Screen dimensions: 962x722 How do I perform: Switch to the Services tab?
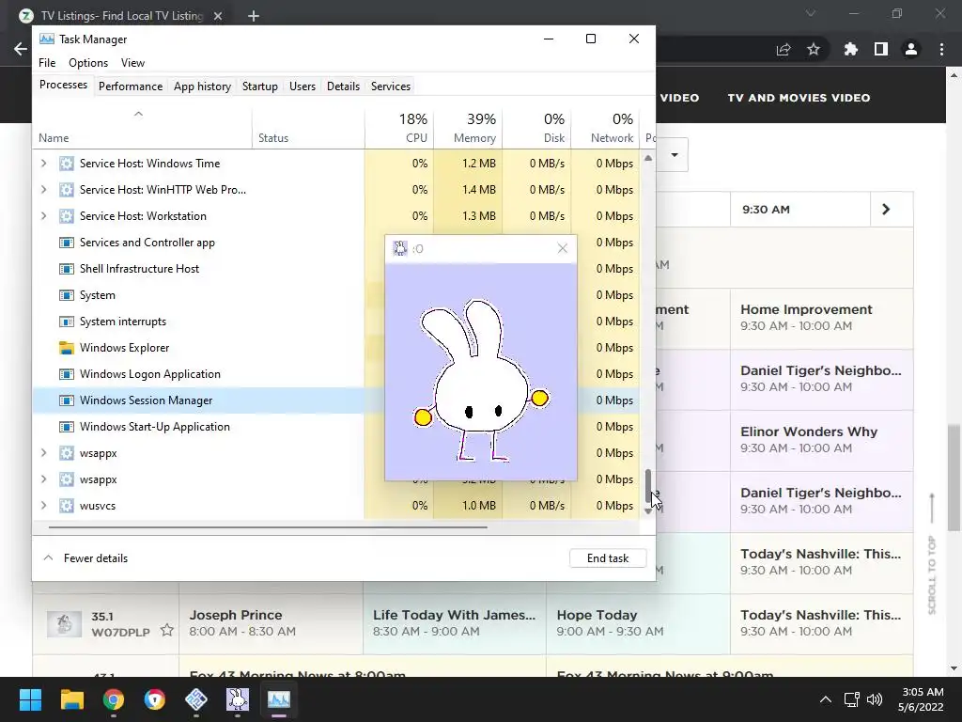pos(391,86)
